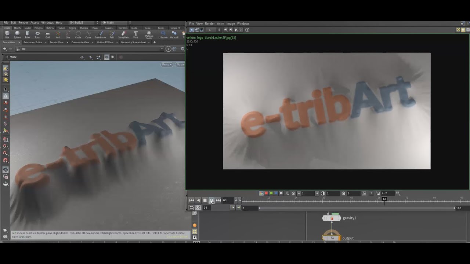Zoom in on the MPlay image
470x264 pixels.
225,30
